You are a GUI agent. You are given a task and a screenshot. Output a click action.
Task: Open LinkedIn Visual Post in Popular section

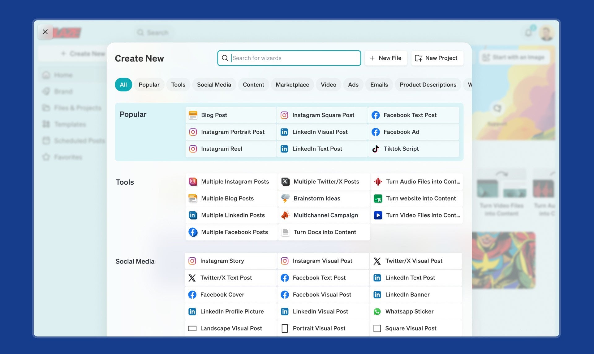point(322,132)
